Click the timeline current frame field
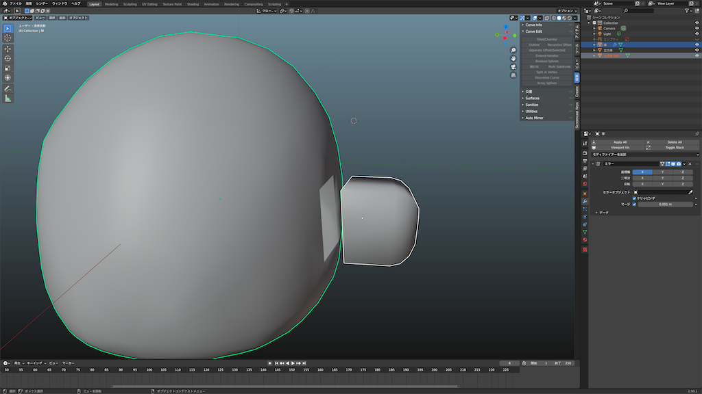This screenshot has width=702, height=394. pos(509,363)
